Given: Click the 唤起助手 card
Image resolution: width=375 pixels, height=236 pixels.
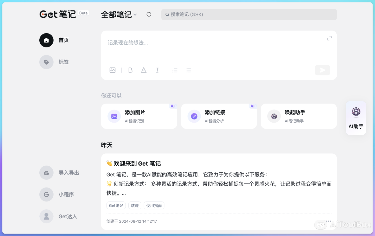Looking at the screenshot, I should click(298, 116).
